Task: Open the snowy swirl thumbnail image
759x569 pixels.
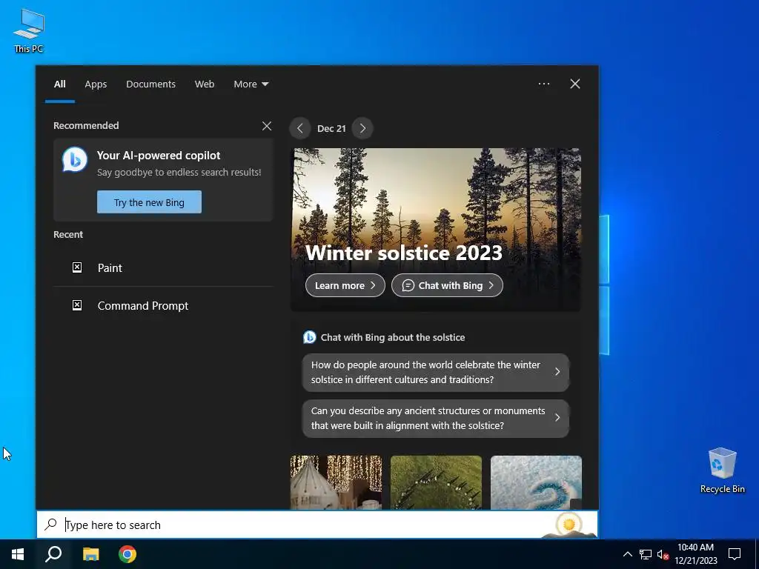Action: point(536,482)
